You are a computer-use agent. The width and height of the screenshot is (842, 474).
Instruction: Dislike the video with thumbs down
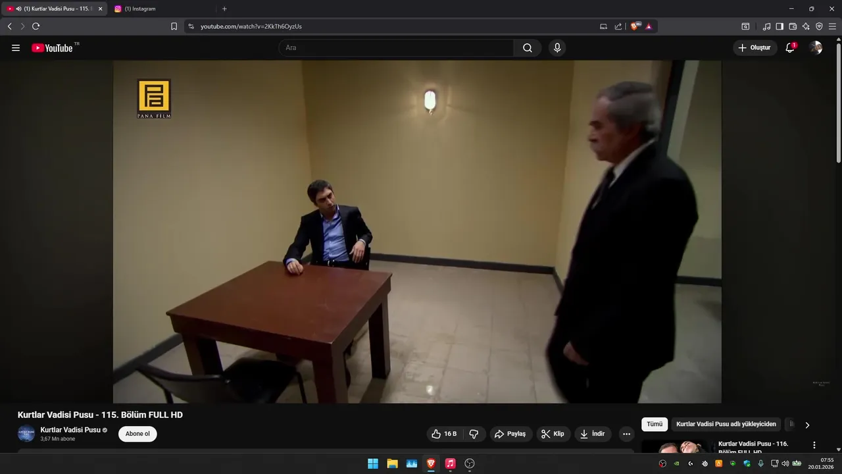[x=474, y=434]
